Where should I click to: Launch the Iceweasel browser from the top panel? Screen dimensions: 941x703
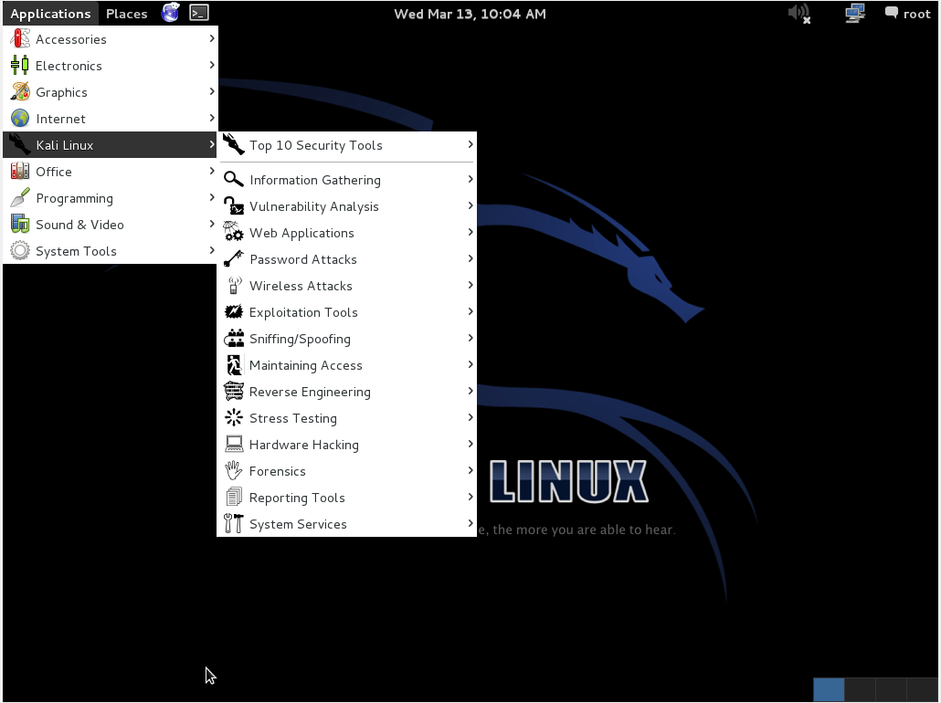[x=170, y=13]
